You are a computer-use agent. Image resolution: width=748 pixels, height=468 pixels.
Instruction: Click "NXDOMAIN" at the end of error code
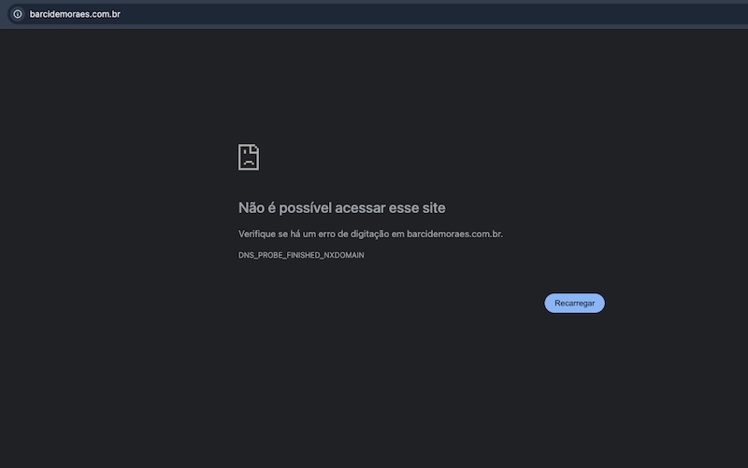point(343,255)
